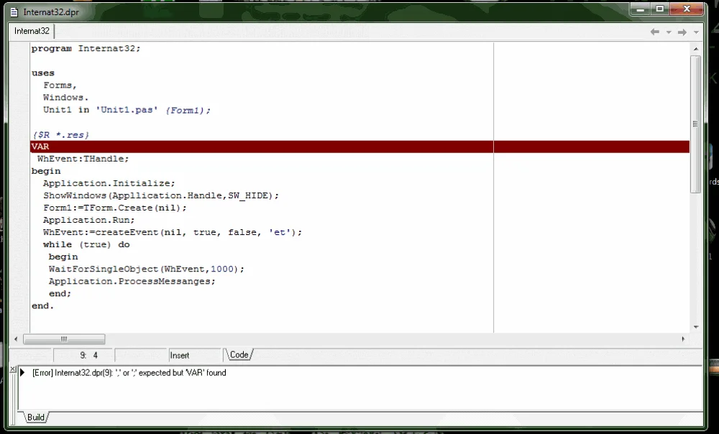Image resolution: width=719 pixels, height=434 pixels.
Task: Expand the error message triangle marker
Action: coord(22,373)
